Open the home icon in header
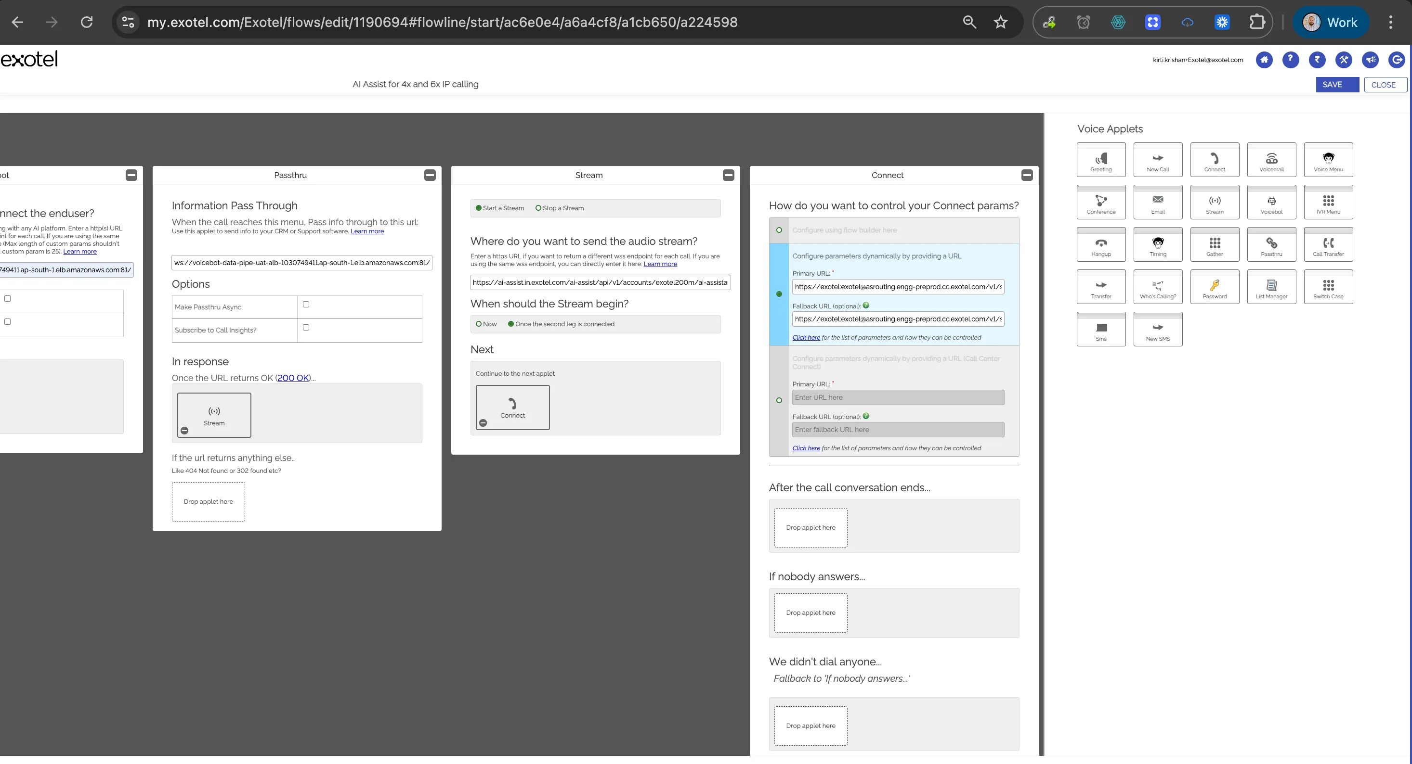This screenshot has height=764, width=1412. (1264, 60)
